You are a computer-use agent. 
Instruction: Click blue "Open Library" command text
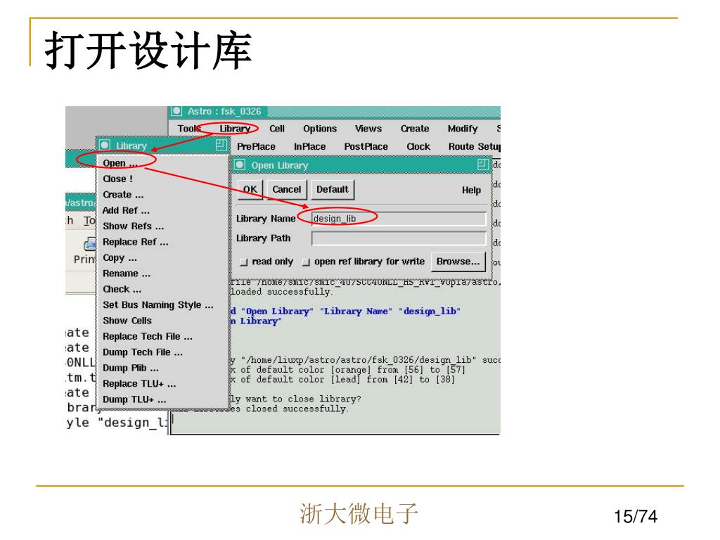point(277,311)
